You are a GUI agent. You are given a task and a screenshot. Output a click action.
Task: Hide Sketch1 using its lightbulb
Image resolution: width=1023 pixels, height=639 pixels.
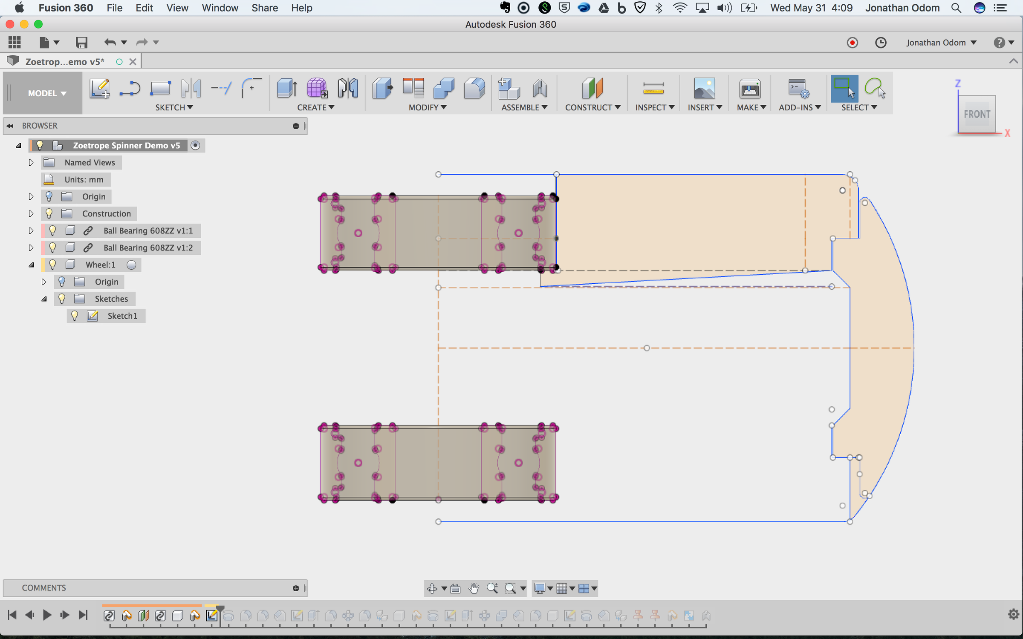click(x=75, y=316)
